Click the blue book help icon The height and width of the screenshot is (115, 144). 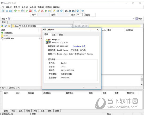click(83, 11)
